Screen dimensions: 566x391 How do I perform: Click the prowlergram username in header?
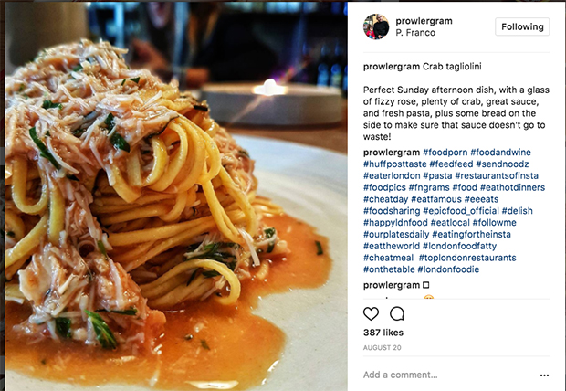tap(424, 21)
